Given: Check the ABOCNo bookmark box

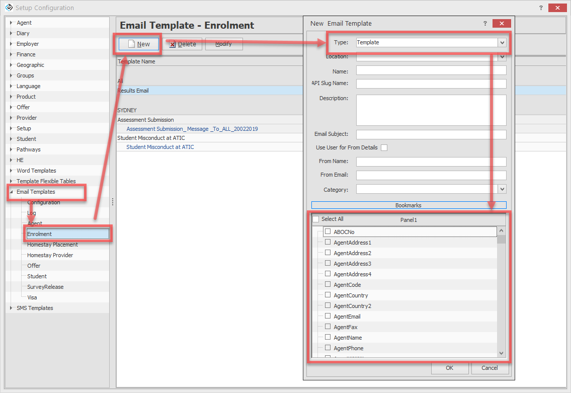Looking at the screenshot, I should click(328, 231).
